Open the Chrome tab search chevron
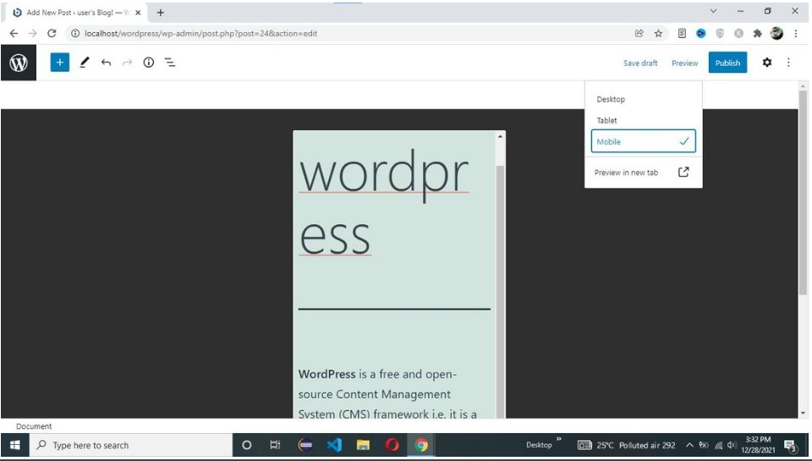The height and width of the screenshot is (461, 812). pyautogui.click(x=713, y=11)
